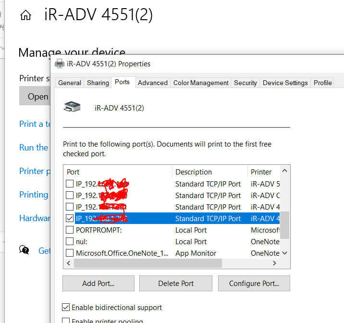Open the Advanced tab
Image resolution: width=344 pixels, height=323 pixels.
coord(153,83)
